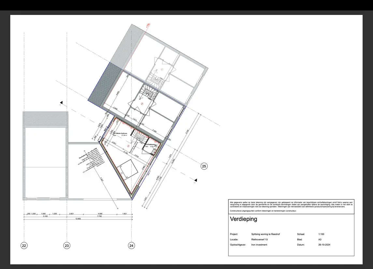The image size is (373, 269).
Task: Click the 01 Master bedroom room label
Action: tap(120, 134)
